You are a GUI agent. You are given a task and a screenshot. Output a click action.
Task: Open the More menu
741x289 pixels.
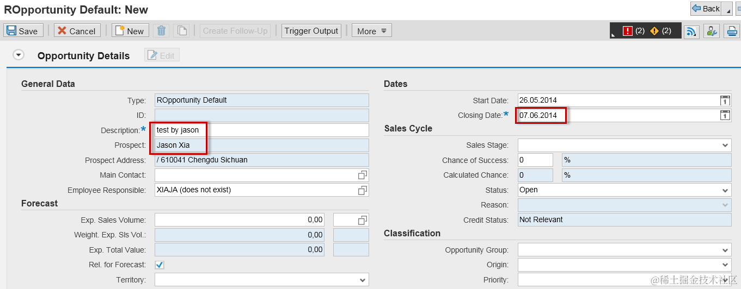[372, 31]
